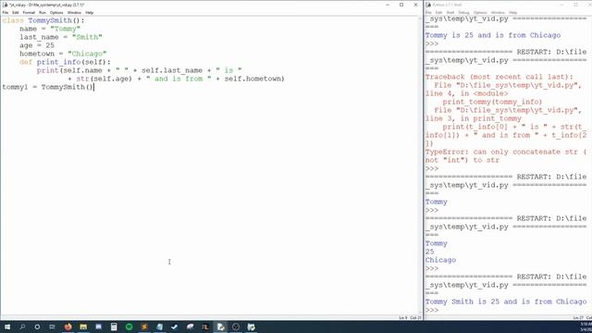Open the File menu in the editor window
This screenshot has height=333, width=592.
point(6,12)
